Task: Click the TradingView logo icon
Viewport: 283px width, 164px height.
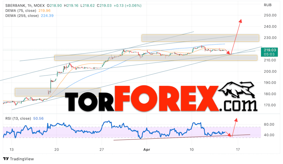Action: pos(6,159)
